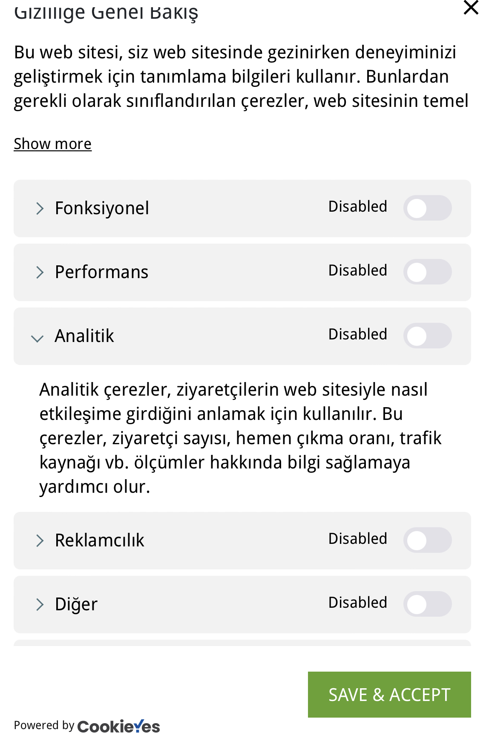Click the Analitik cookies description text
489x747 pixels.
[240, 438]
